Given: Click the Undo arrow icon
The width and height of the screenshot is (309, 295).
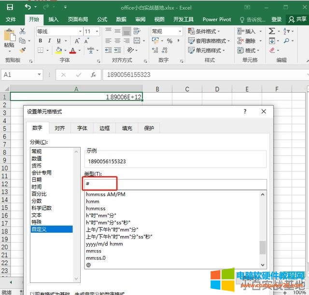Looking at the screenshot, I should pos(28,8).
